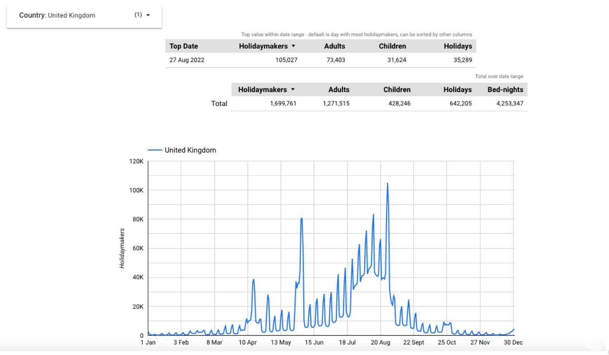The image size is (609, 355).
Task: Click the Bed-nights column header
Action: click(x=505, y=90)
